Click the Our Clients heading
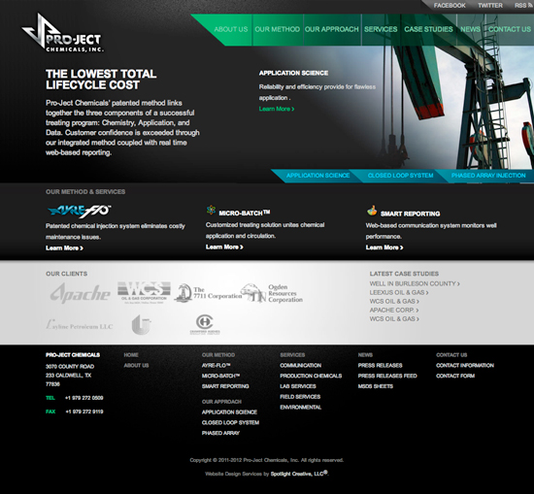534x494 pixels. (x=66, y=274)
